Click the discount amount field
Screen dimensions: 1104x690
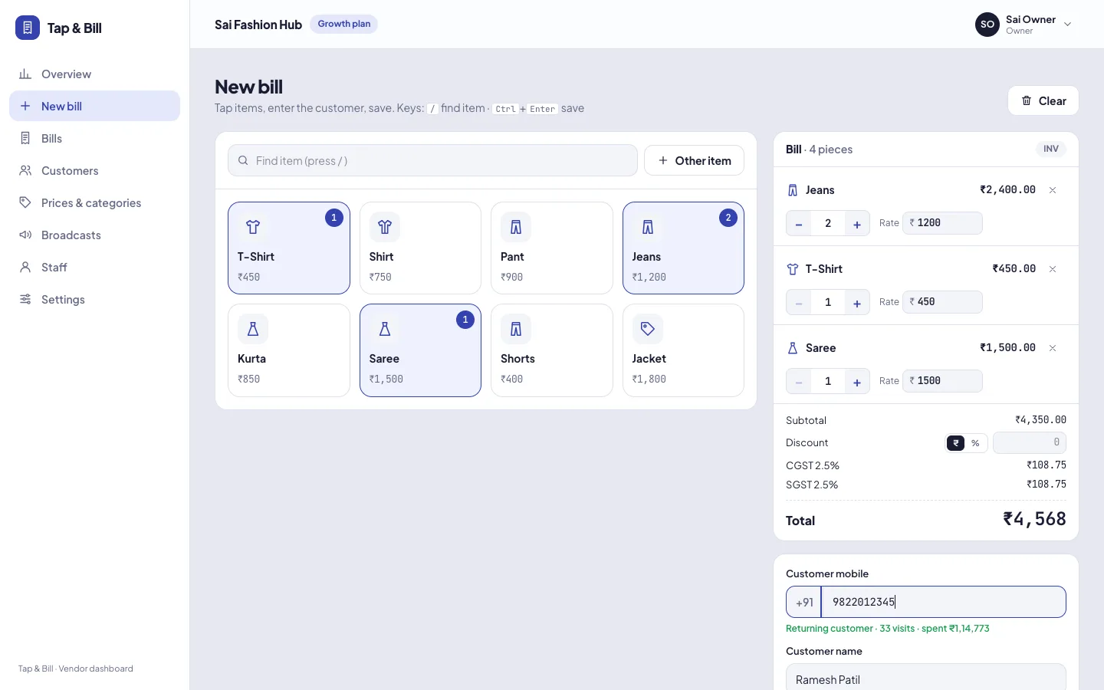point(1030,442)
